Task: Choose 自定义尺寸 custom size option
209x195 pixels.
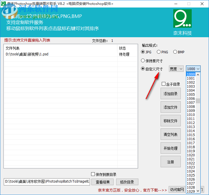Action: click(x=152, y=69)
